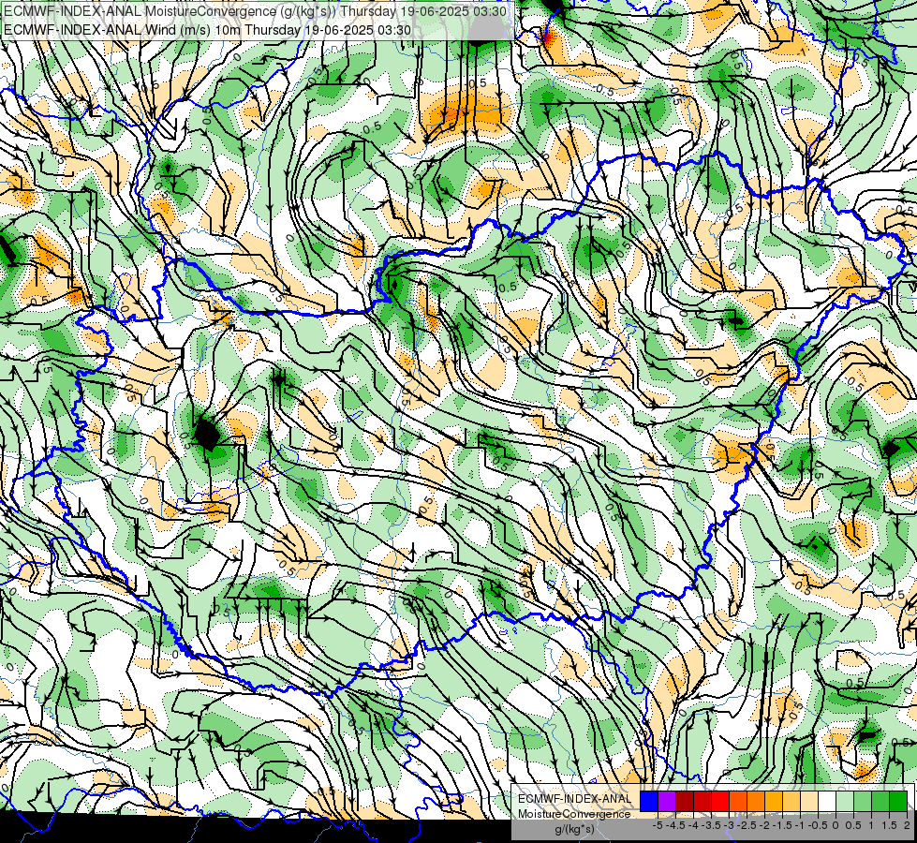This screenshot has height=843, width=917.
Task: Click the '-2.5' legend scale value
Action: coord(747,825)
